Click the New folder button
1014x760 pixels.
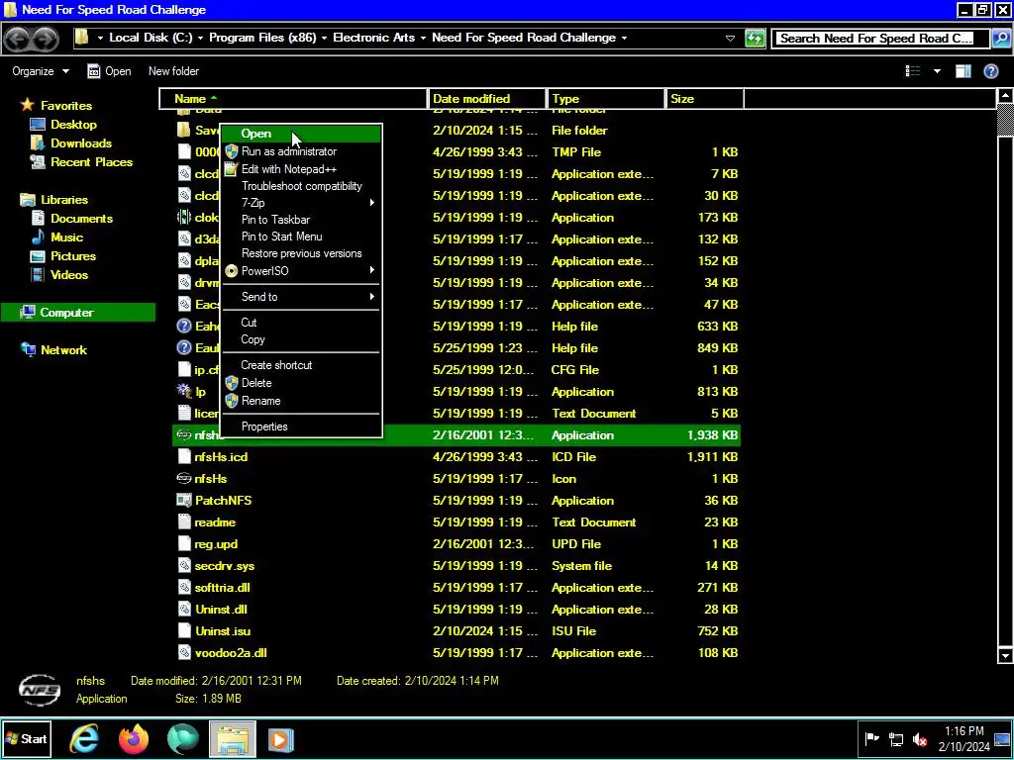pos(173,71)
